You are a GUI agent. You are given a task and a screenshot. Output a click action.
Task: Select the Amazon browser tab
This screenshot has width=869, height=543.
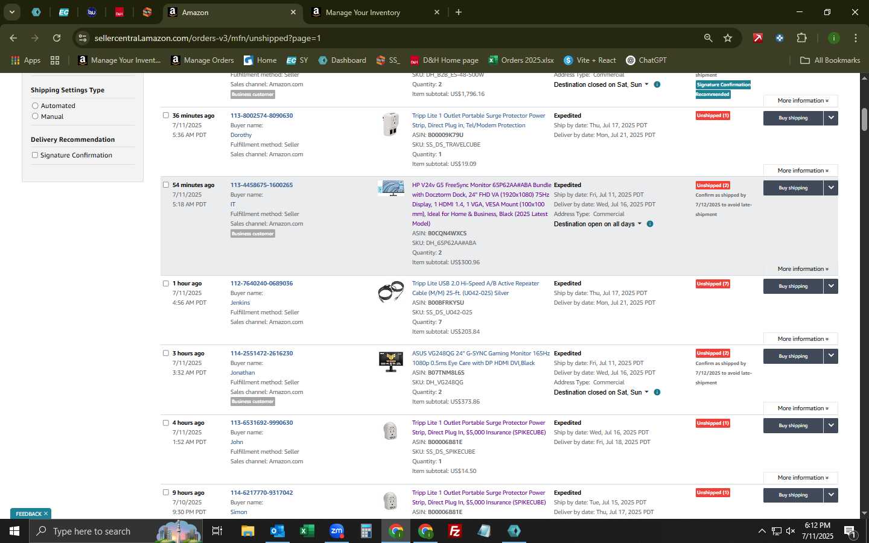(232, 12)
